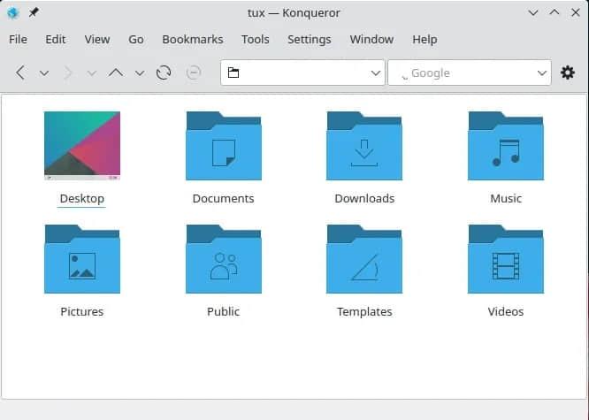Open the location bar dropdown list
This screenshot has width=589, height=420.
(x=375, y=73)
